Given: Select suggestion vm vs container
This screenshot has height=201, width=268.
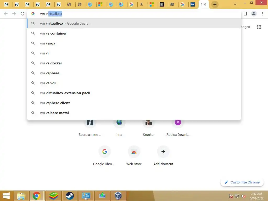Looking at the screenshot, I should (x=134, y=33).
